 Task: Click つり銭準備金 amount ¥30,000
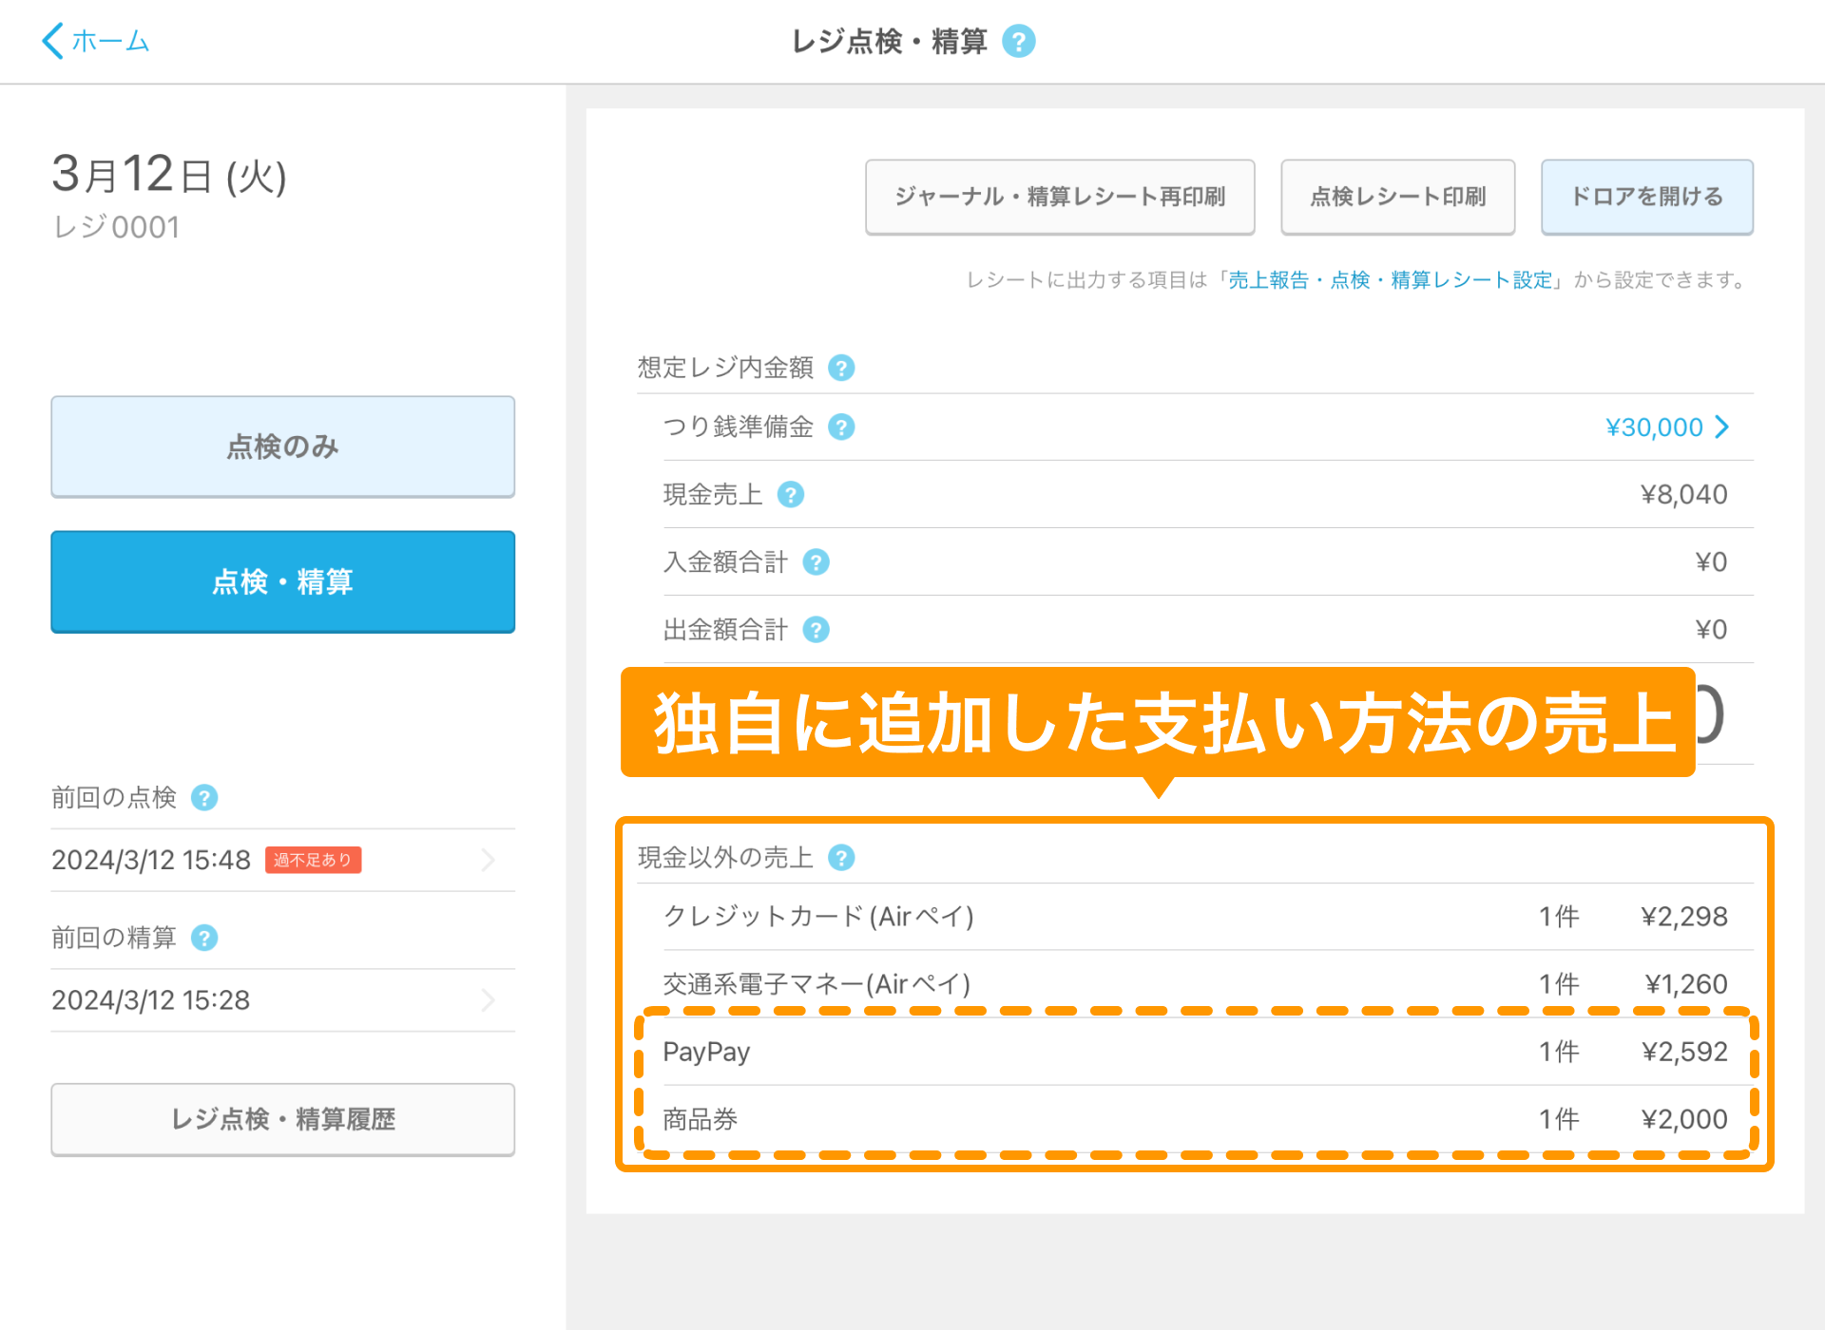1654,427
